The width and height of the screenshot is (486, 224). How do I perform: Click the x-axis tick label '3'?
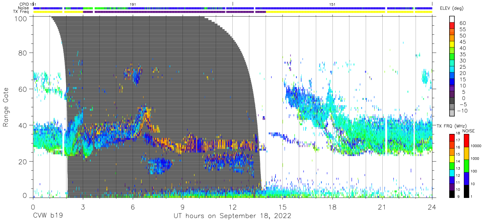pyautogui.click(x=83, y=207)
